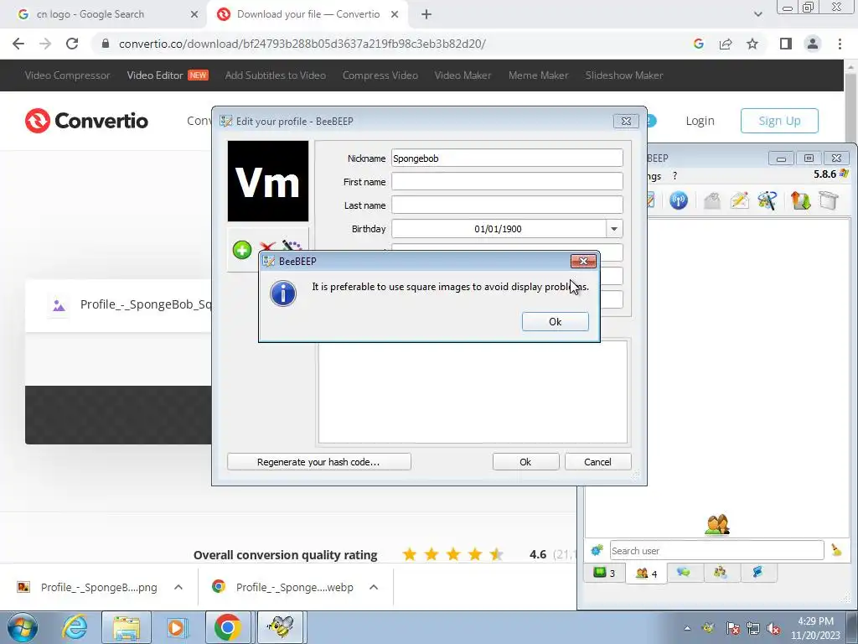Screen dimensions: 858x644
Task: Open Chrome three-dot menu
Action: point(840,44)
